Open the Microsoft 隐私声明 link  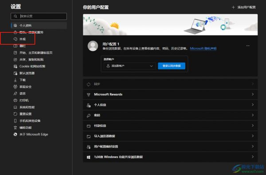point(203,48)
